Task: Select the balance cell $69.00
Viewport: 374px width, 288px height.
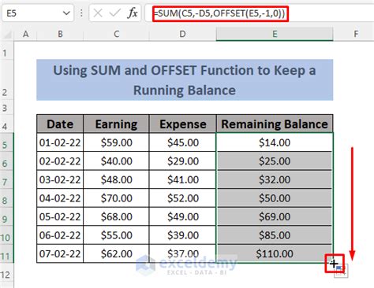Action: click(x=275, y=216)
